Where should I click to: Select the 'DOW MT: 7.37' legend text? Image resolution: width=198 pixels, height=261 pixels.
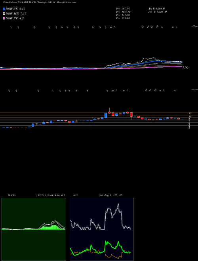tap(16, 14)
